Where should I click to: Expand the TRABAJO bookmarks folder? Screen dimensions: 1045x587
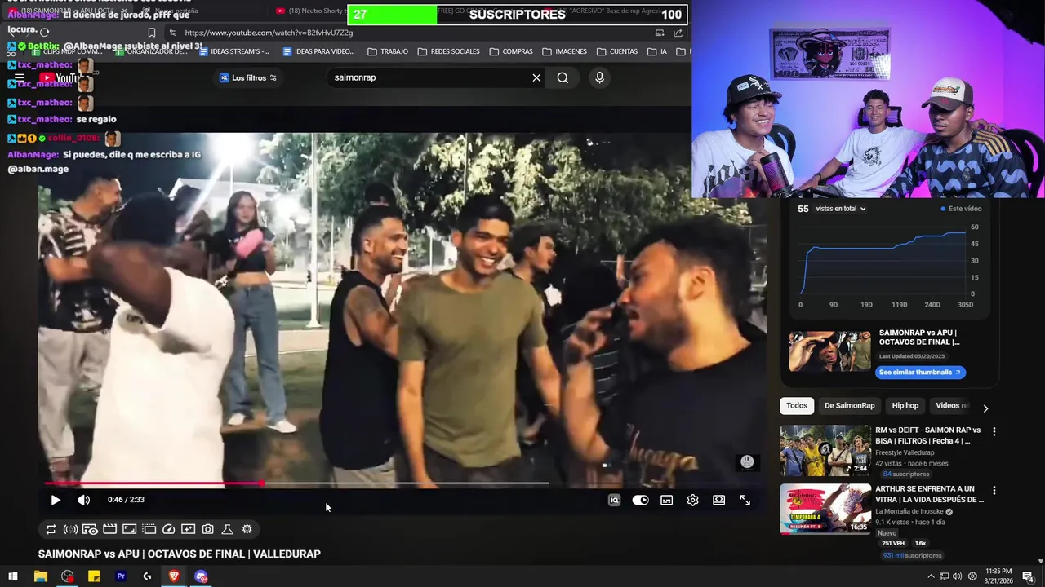click(388, 51)
